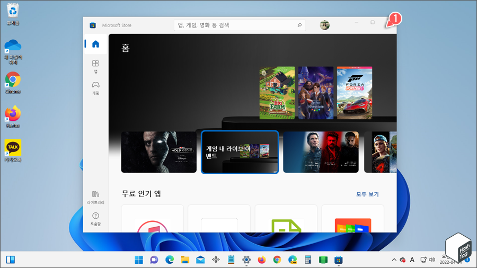The image size is (477, 268).
Task: Open the Widgets button on taskbar
Action: click(x=11, y=260)
